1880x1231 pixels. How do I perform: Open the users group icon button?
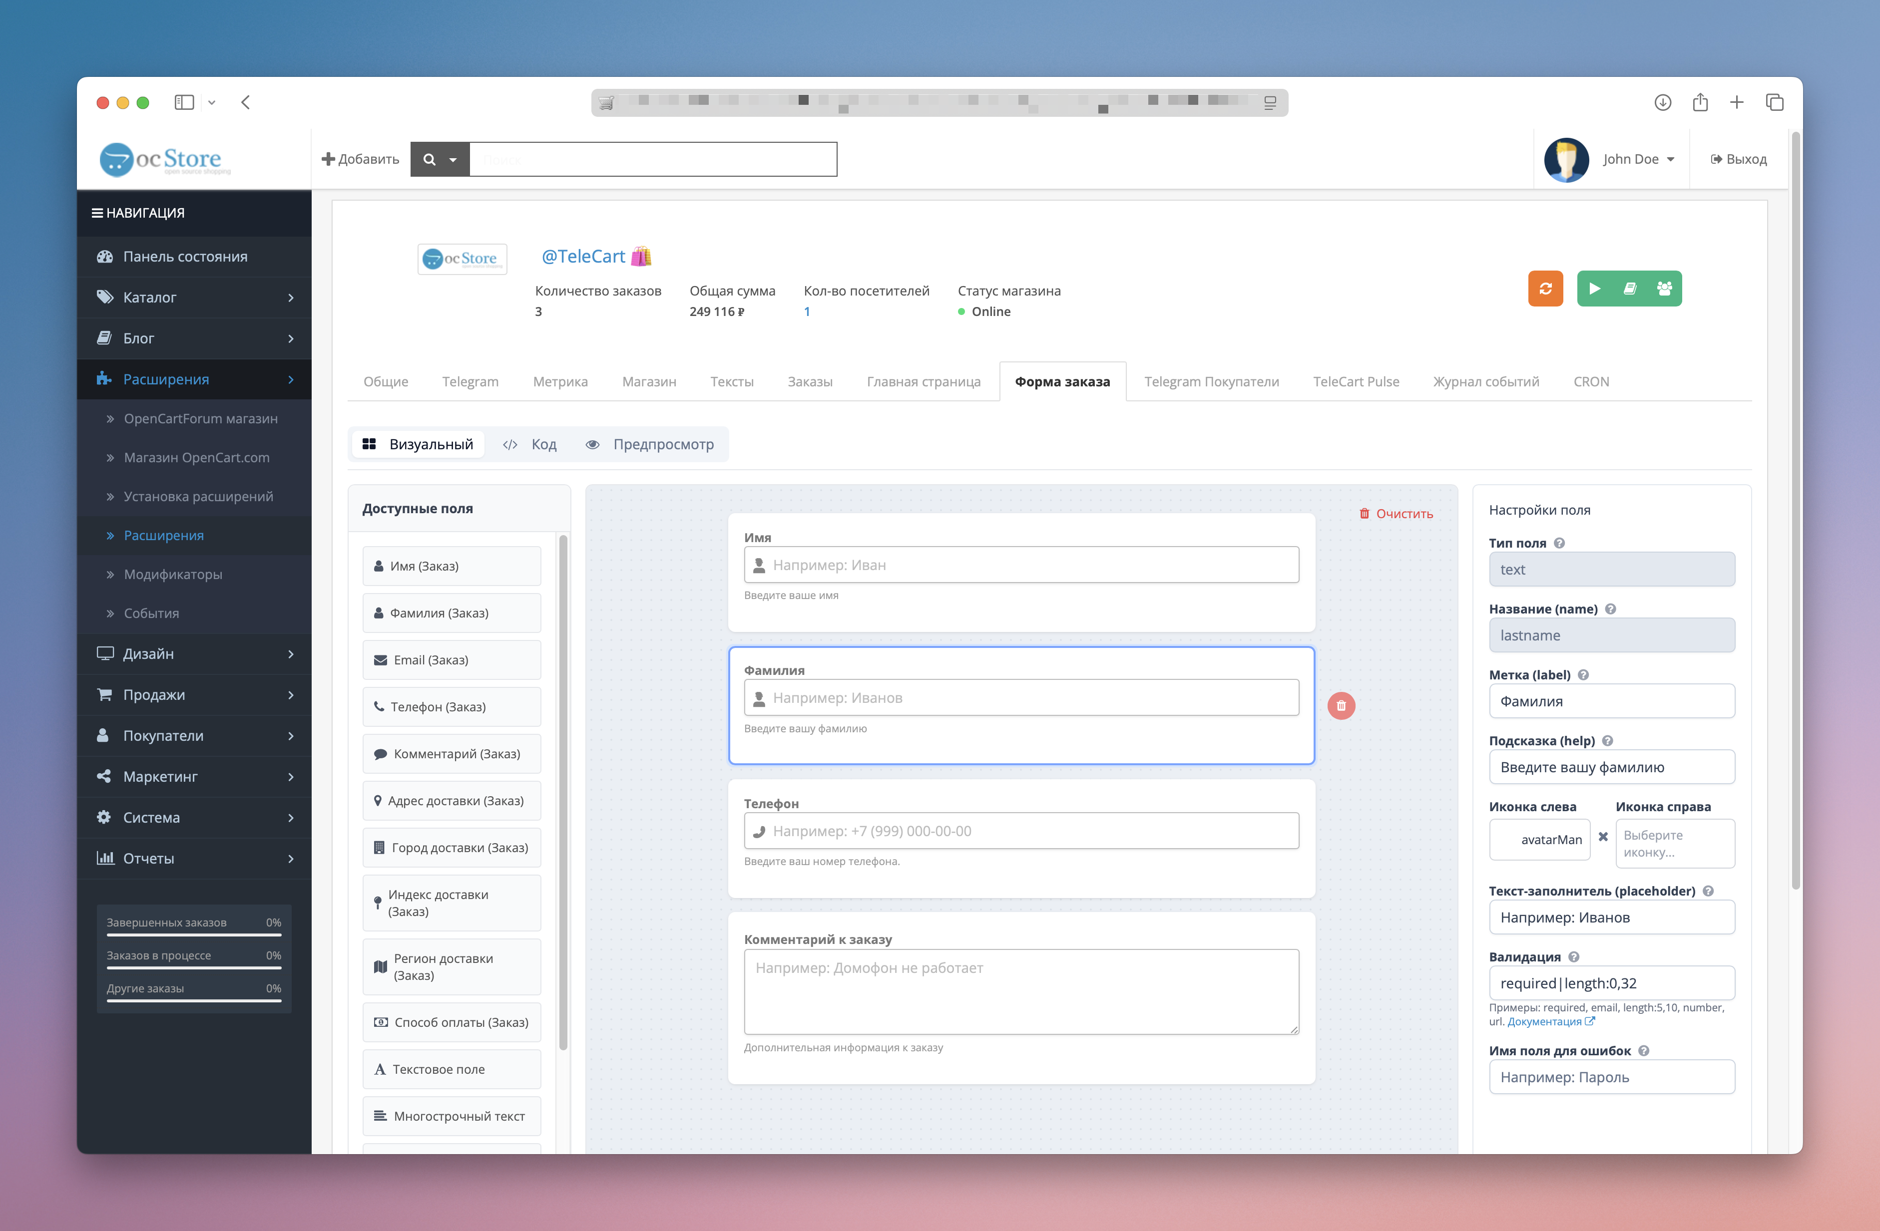coord(1664,288)
